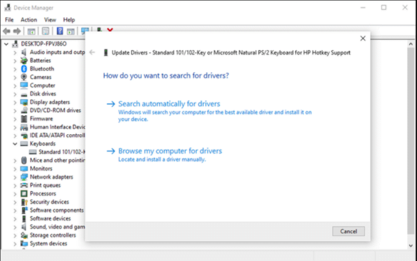Expand the Display adapters node
417x261 pixels.
tap(15, 103)
